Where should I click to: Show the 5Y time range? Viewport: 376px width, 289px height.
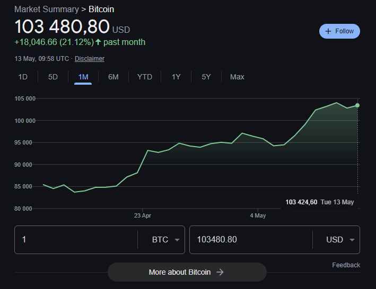coord(206,77)
